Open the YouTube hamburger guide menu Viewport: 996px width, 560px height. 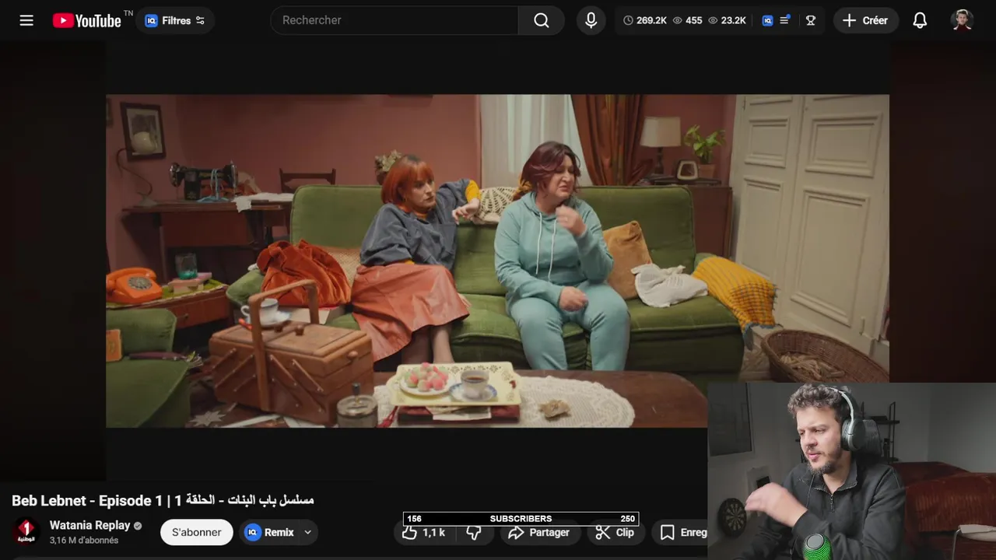point(26,20)
